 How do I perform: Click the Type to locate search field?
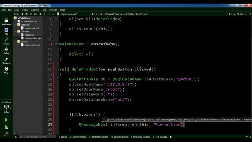[38, 137]
